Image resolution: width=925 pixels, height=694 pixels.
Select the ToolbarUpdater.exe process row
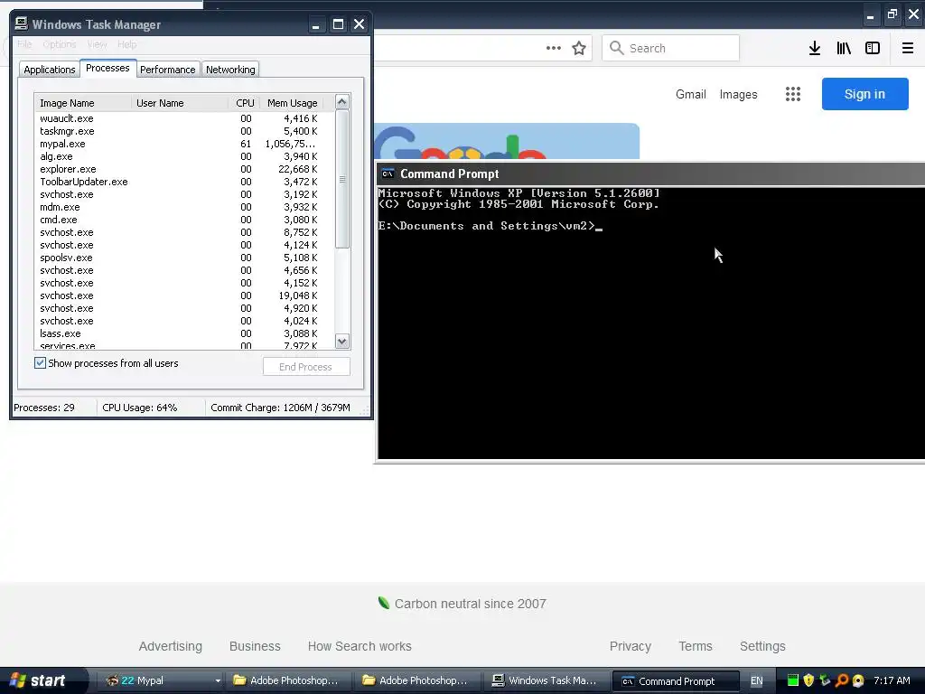click(184, 182)
